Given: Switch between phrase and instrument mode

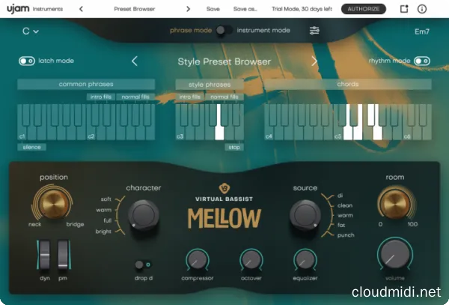Looking at the screenshot, I should click(223, 31).
